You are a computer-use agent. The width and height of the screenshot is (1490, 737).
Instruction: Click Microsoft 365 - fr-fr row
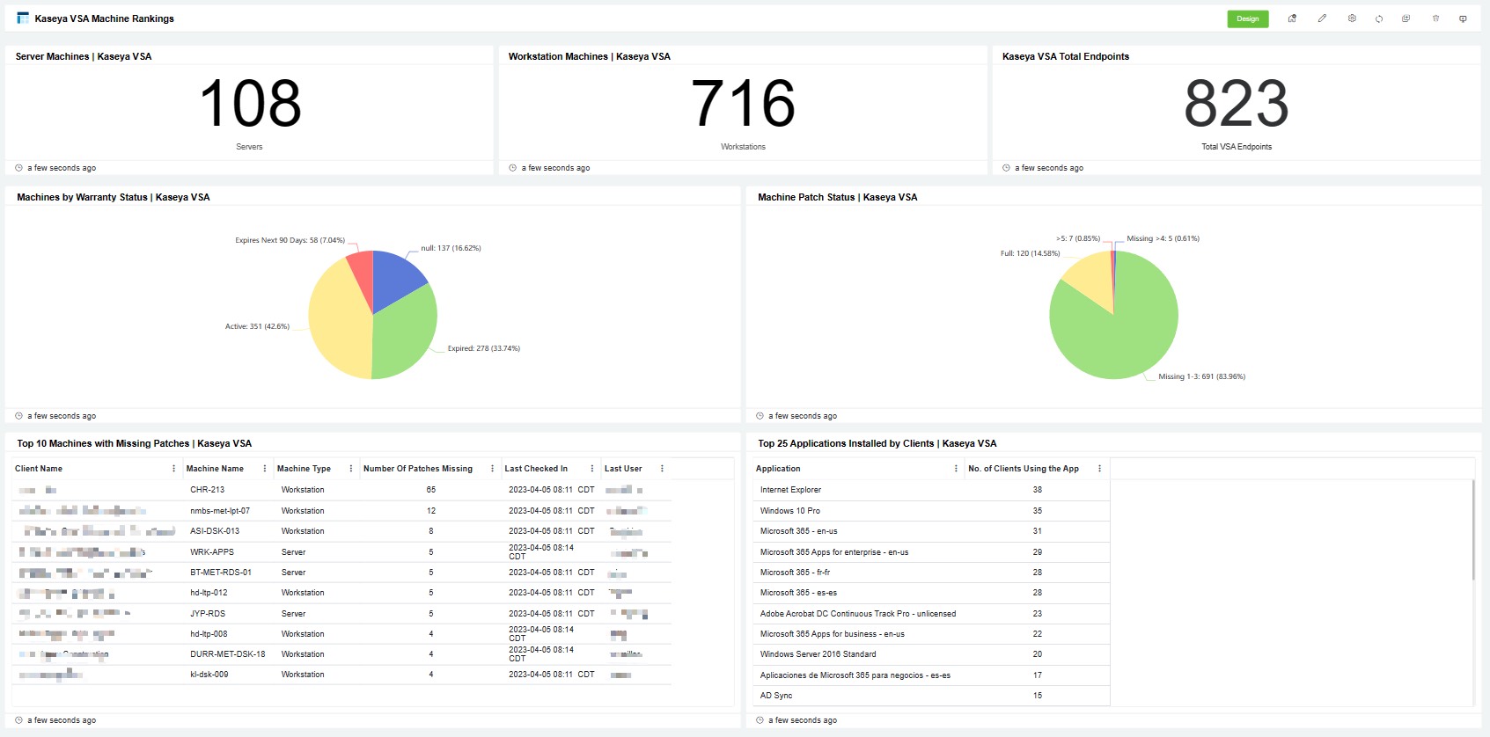pyautogui.click(x=931, y=573)
